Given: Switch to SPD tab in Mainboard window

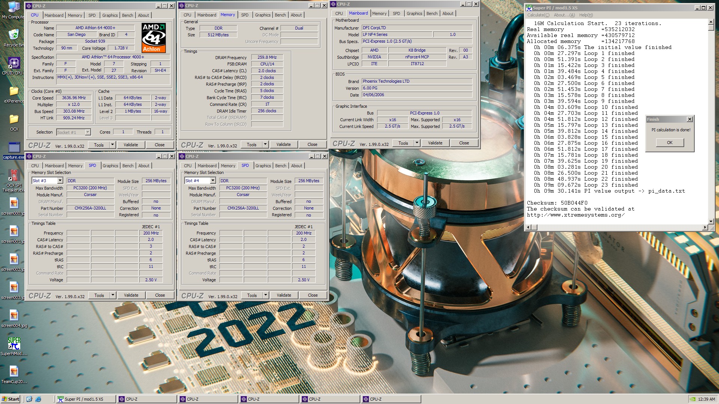Looking at the screenshot, I should coord(396,13).
